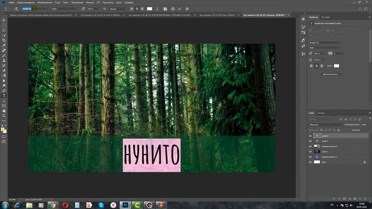
Task: Switch to the Каналы tab
Action: (x=321, y=113)
